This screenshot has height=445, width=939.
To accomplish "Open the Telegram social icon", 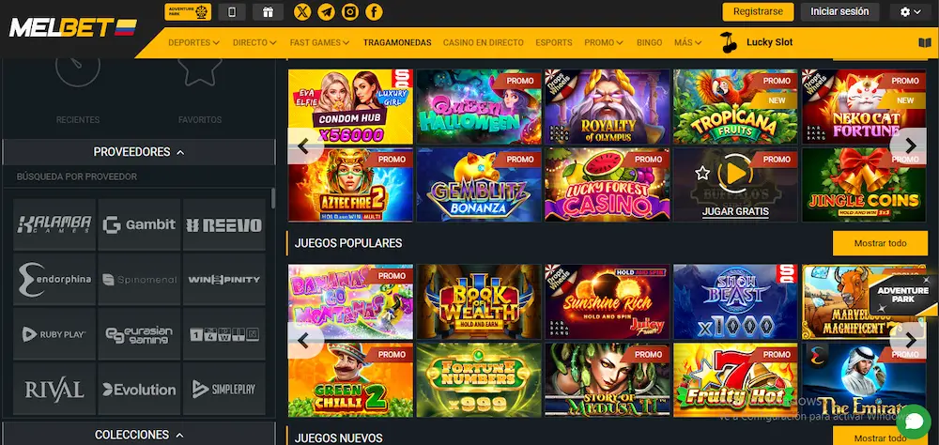I will pyautogui.click(x=327, y=12).
